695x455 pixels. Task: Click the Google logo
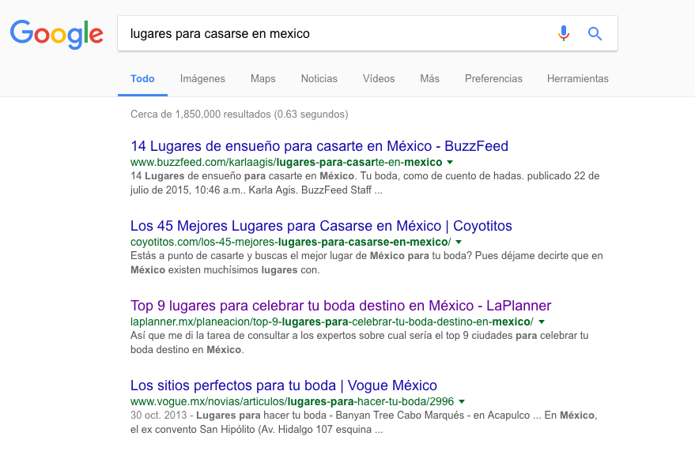coord(56,34)
